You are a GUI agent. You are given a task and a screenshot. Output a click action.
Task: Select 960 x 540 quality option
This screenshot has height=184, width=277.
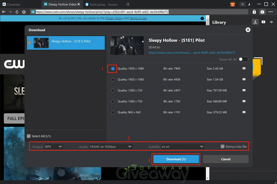113,112
